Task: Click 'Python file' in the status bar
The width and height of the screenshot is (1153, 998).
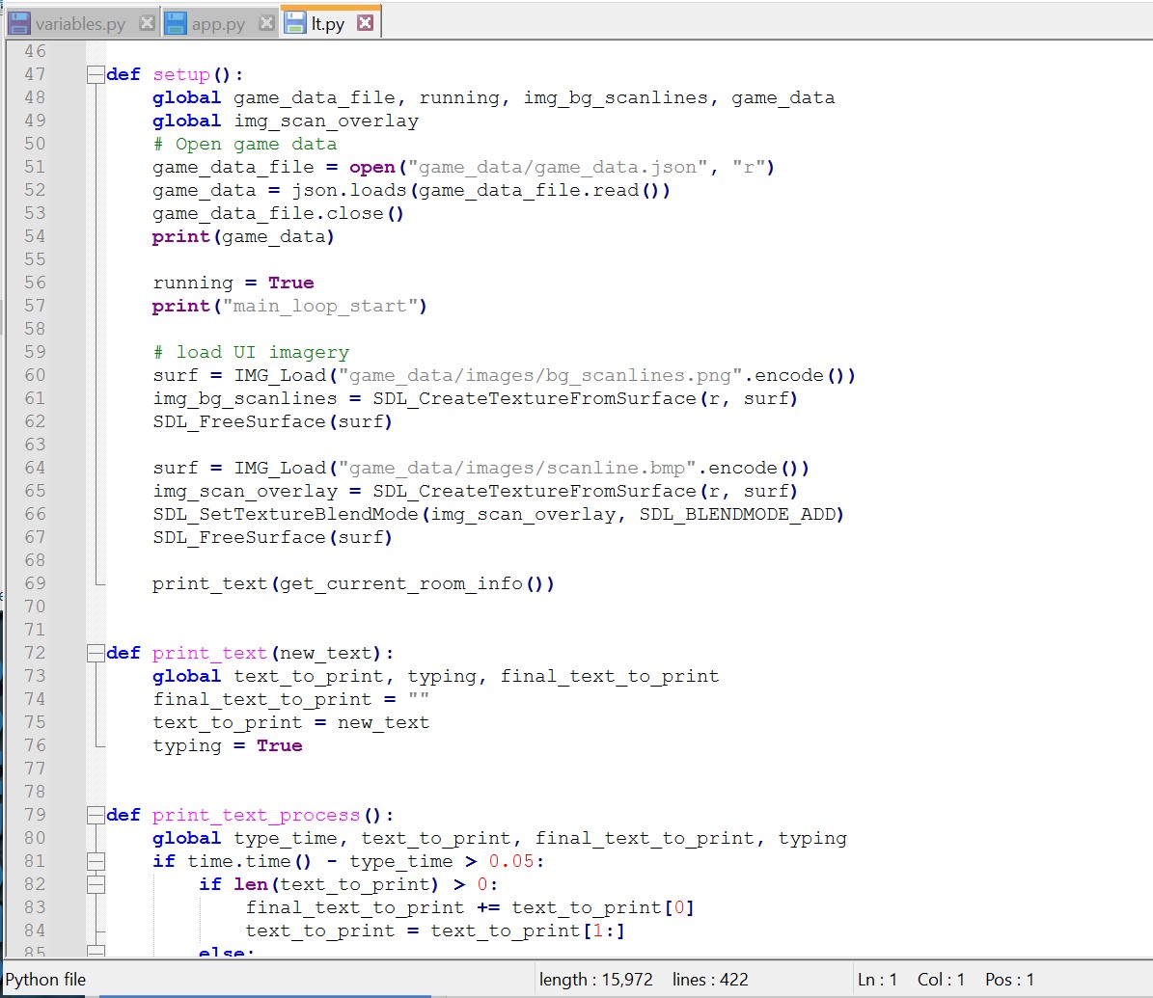Action: [x=46, y=980]
